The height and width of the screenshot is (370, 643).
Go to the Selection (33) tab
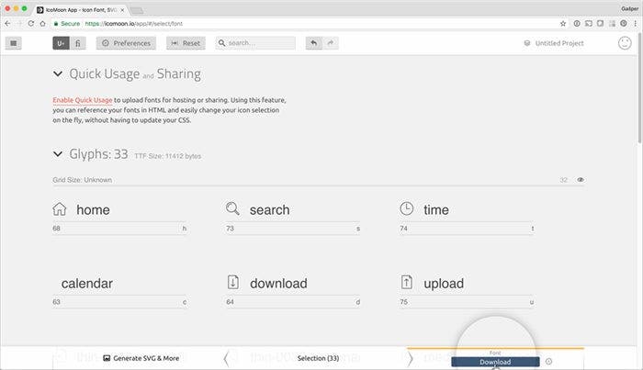point(319,358)
